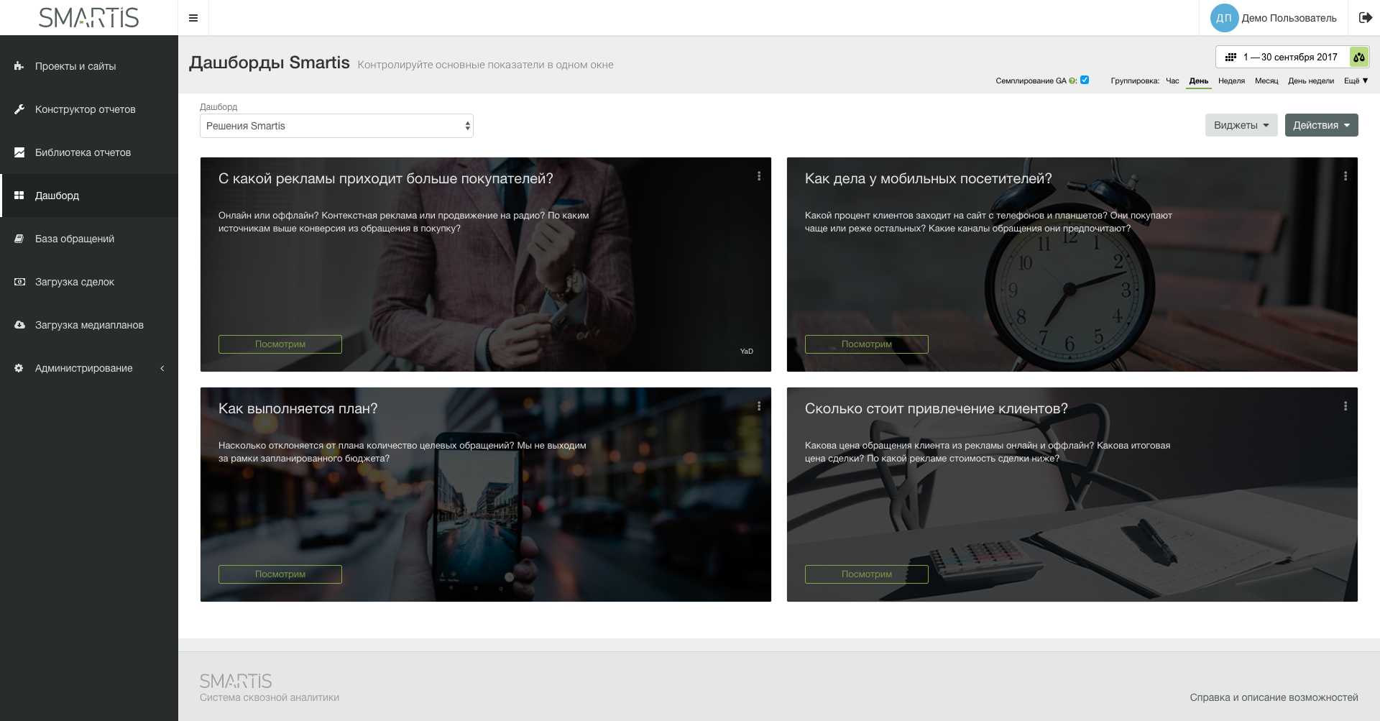Screen dimensions: 1380x721
Task: Open the Дашборд selector 'Решения Smartis'
Action: [336, 126]
